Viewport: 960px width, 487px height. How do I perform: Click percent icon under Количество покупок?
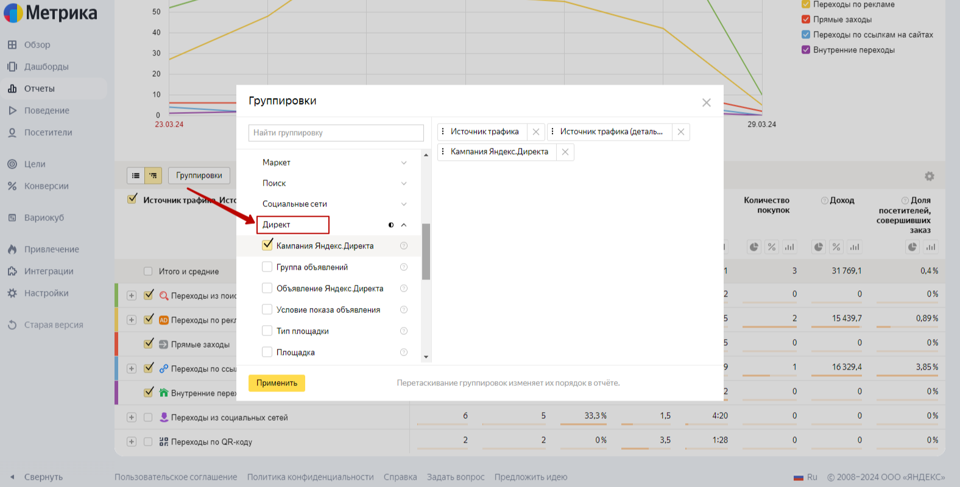[772, 247]
